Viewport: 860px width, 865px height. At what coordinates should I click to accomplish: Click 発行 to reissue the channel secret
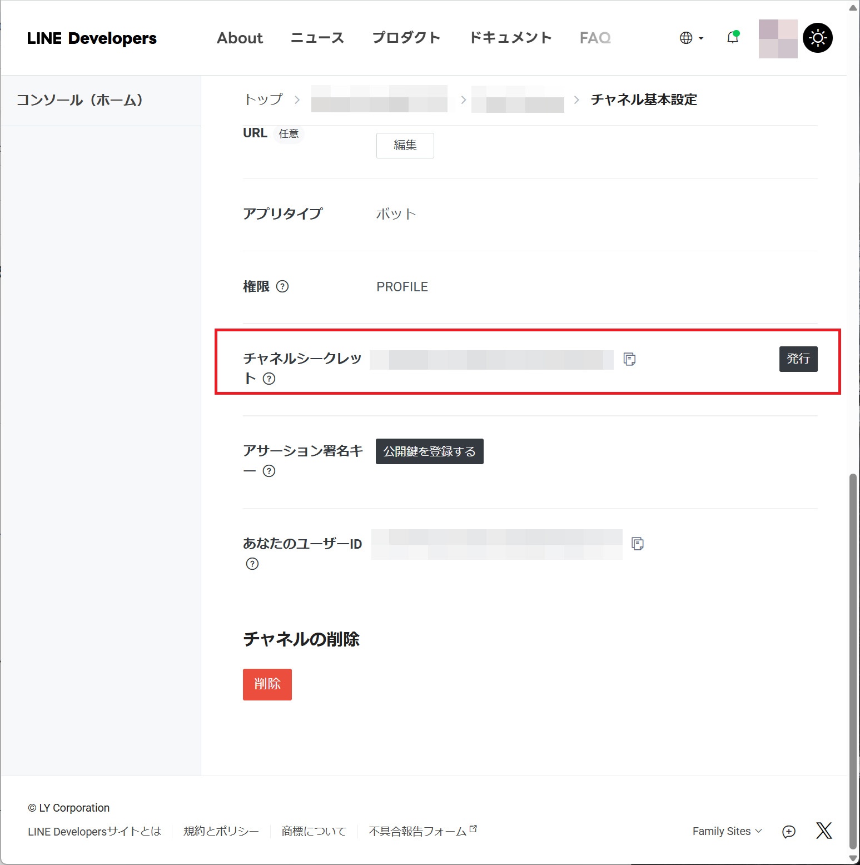click(x=798, y=359)
